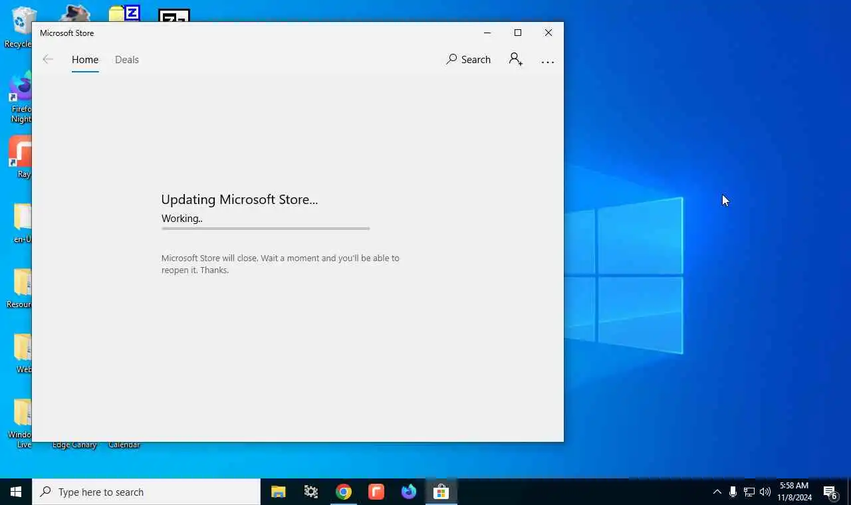Minimize the Microsoft Store window
This screenshot has width=851, height=505.
tap(487, 33)
